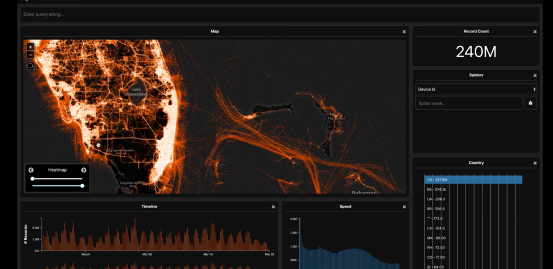Open the Device Id dropdown
The width and height of the screenshot is (553, 269).
click(x=476, y=89)
